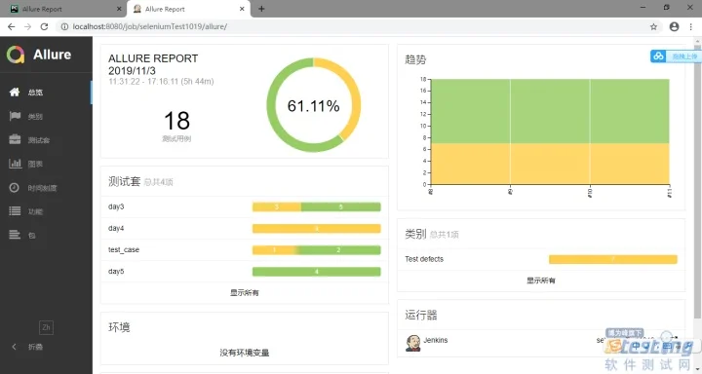
Task: Open the test_case suite row
Action: click(245, 249)
